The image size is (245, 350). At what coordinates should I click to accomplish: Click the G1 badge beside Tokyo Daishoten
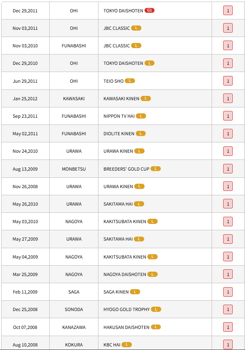[149, 10]
